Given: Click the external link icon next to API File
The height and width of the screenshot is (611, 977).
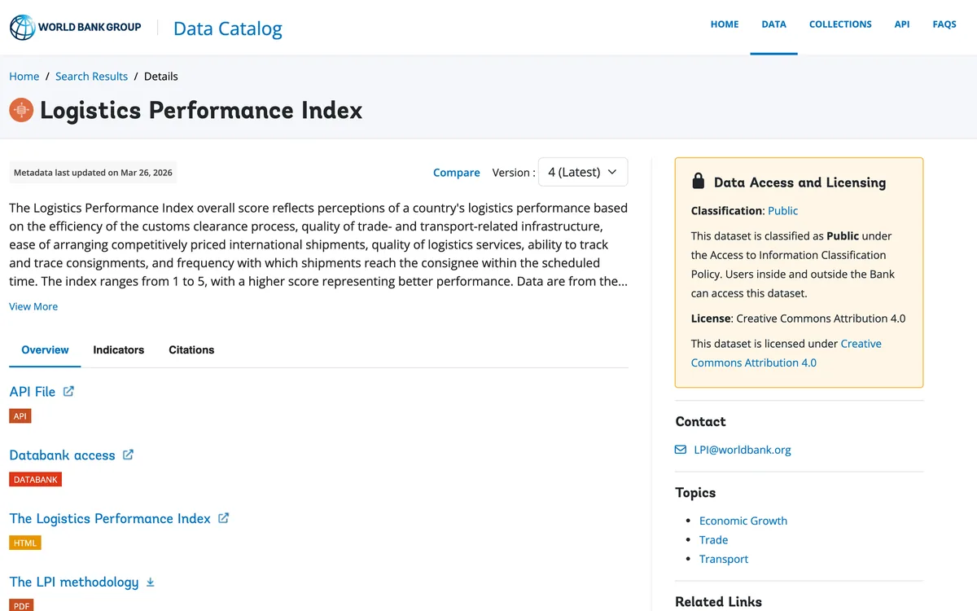Looking at the screenshot, I should pyautogui.click(x=68, y=391).
